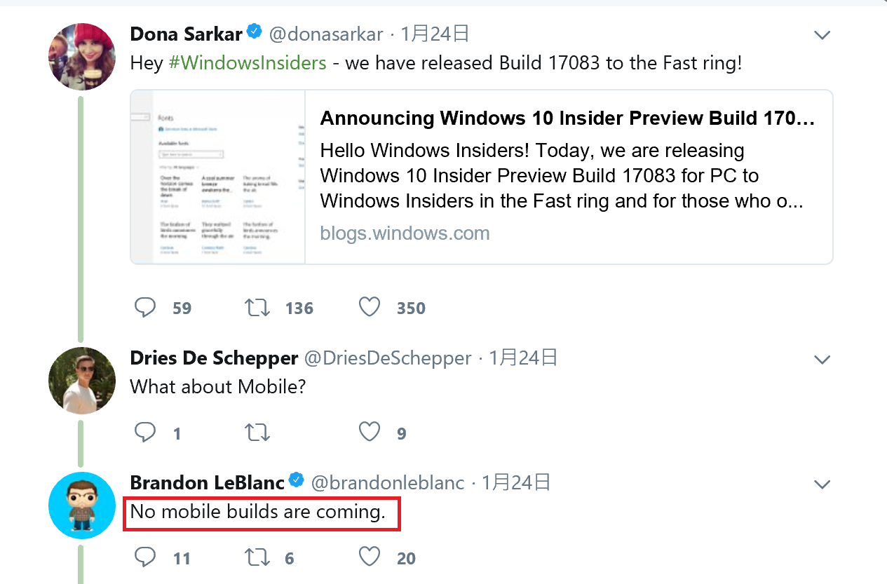Click Brandon LeBlanc's verified checkmark
Screen dimensions: 887x584
click(295, 480)
